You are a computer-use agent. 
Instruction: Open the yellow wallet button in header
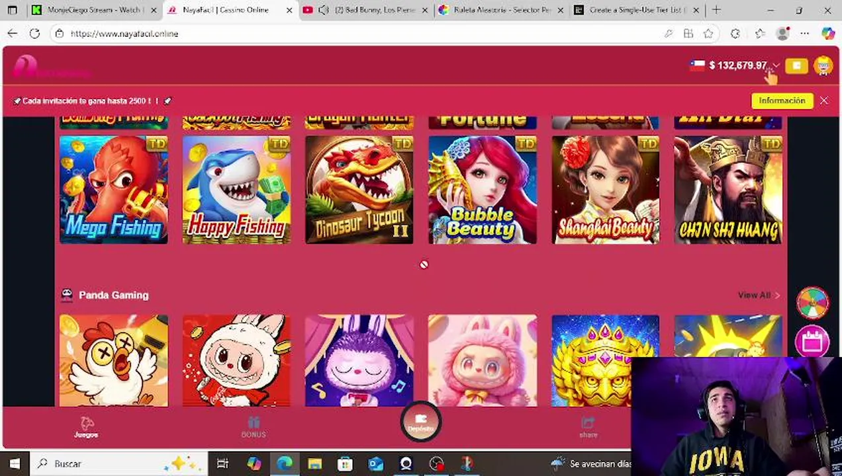pyautogui.click(x=797, y=65)
